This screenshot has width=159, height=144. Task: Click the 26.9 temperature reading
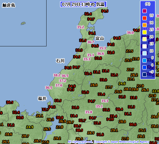62,121
